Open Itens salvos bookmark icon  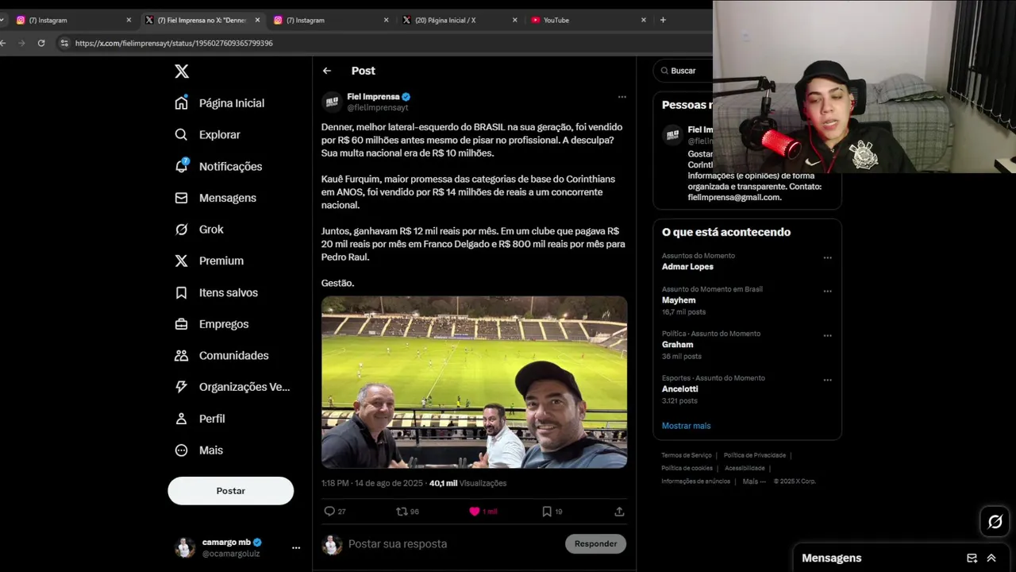click(x=182, y=292)
